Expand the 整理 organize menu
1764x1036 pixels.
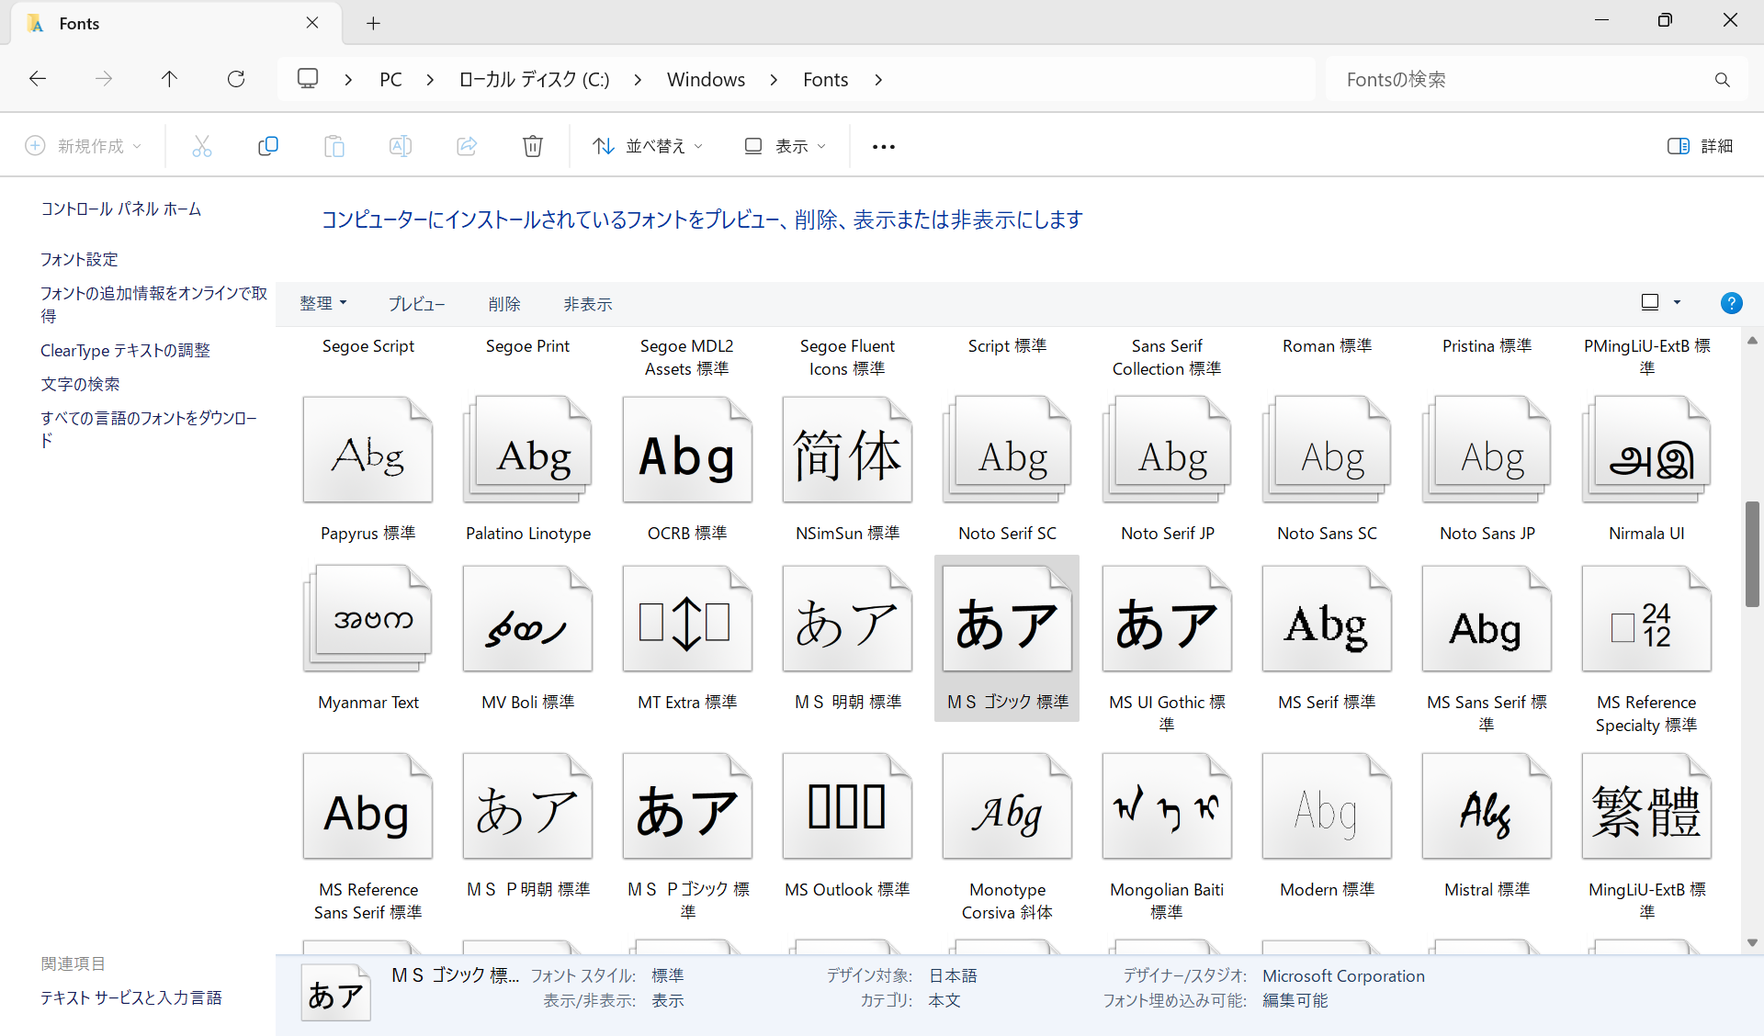click(322, 303)
